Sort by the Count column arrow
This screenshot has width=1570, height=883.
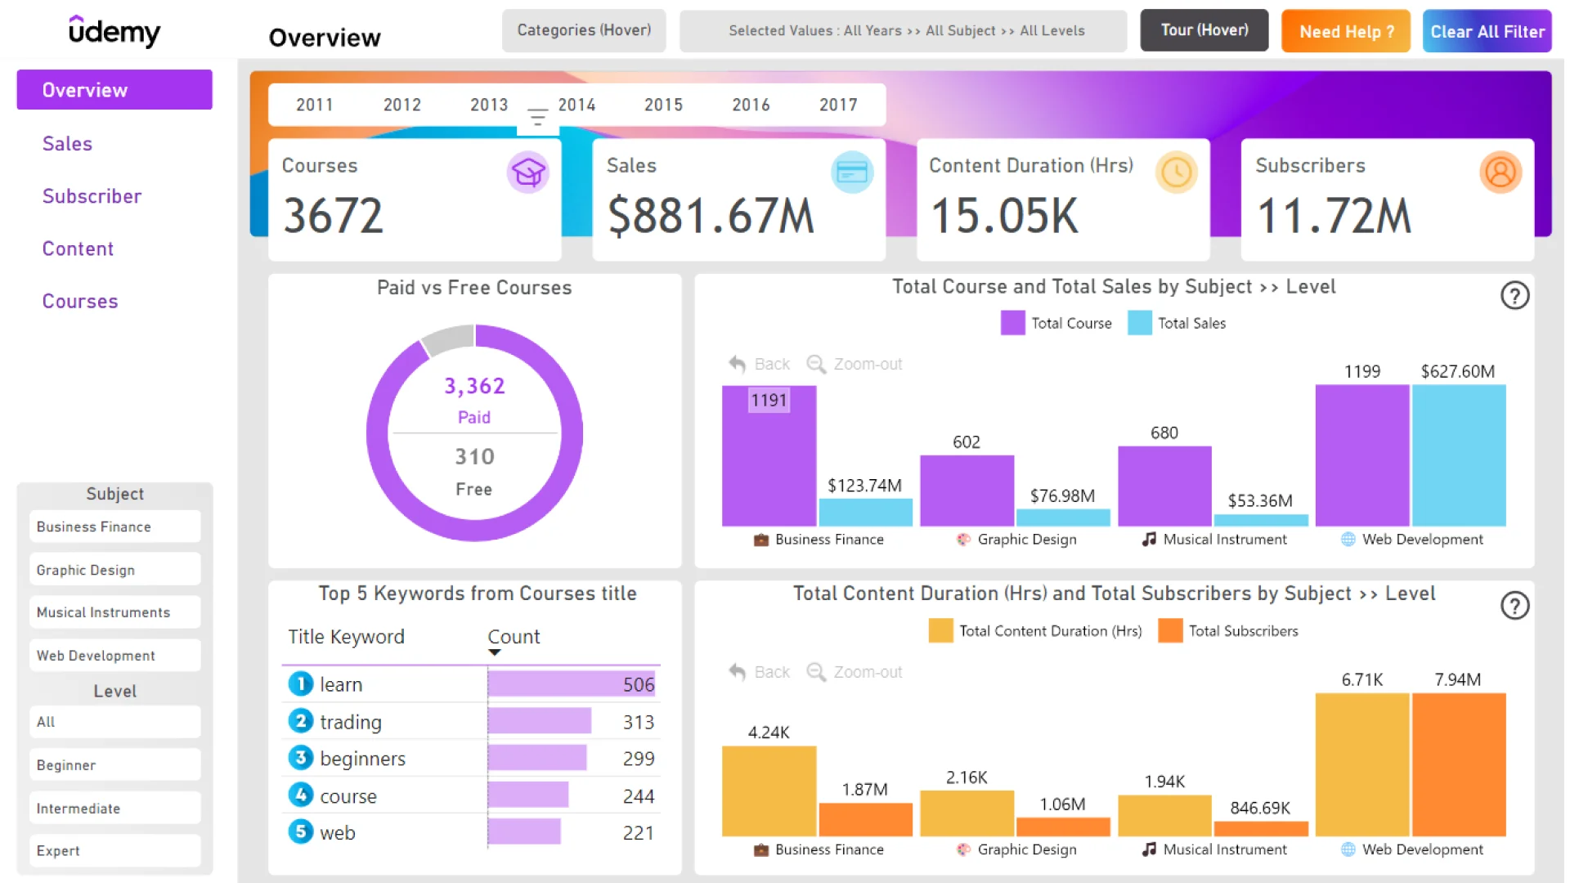[x=494, y=652]
